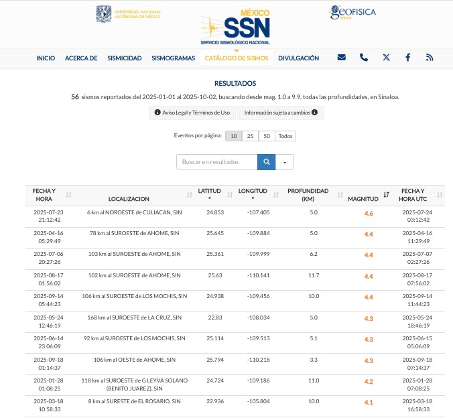
Task: Click "103 km al SUROESTE de AHOME, SIN"
Action: pyautogui.click(x=134, y=254)
